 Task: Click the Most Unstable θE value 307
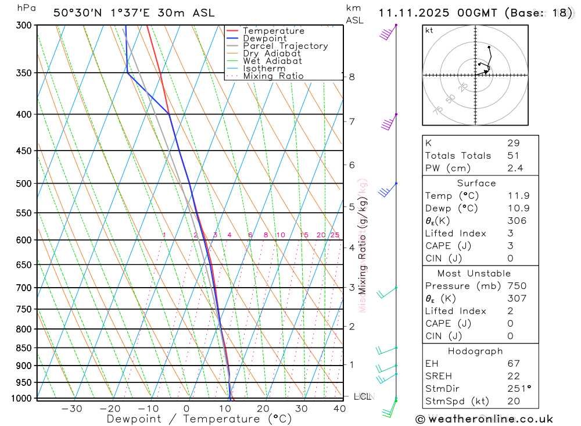click(x=517, y=299)
